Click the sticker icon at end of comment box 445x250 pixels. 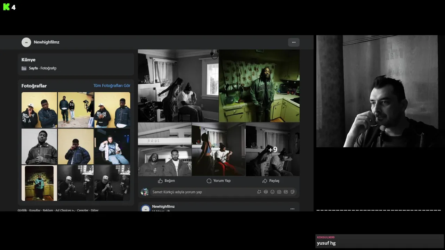(292, 192)
